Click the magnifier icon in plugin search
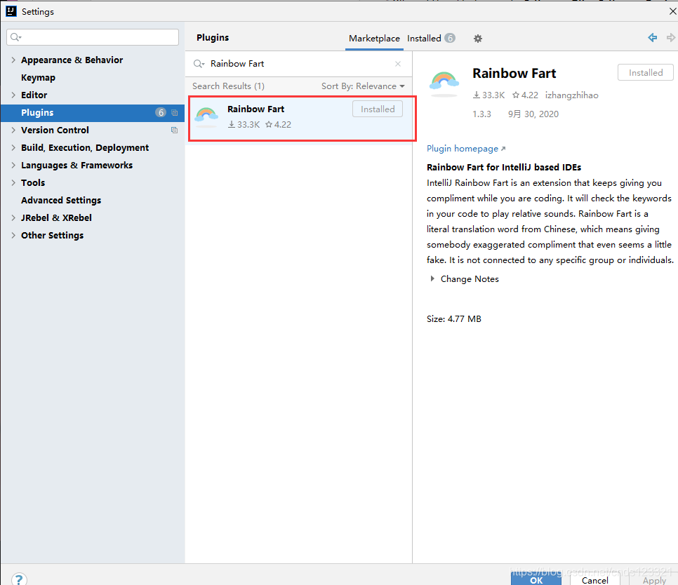Viewport: 678px width, 585px height. (x=199, y=64)
